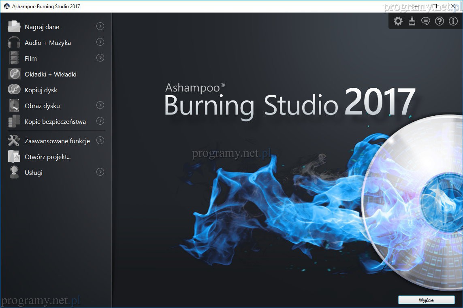
Task: Open the Zaawansowane funkcje menu item
Action: pyautogui.click(x=57, y=141)
